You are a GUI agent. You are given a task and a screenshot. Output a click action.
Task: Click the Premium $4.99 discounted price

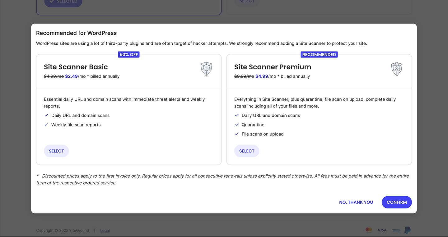click(262, 76)
